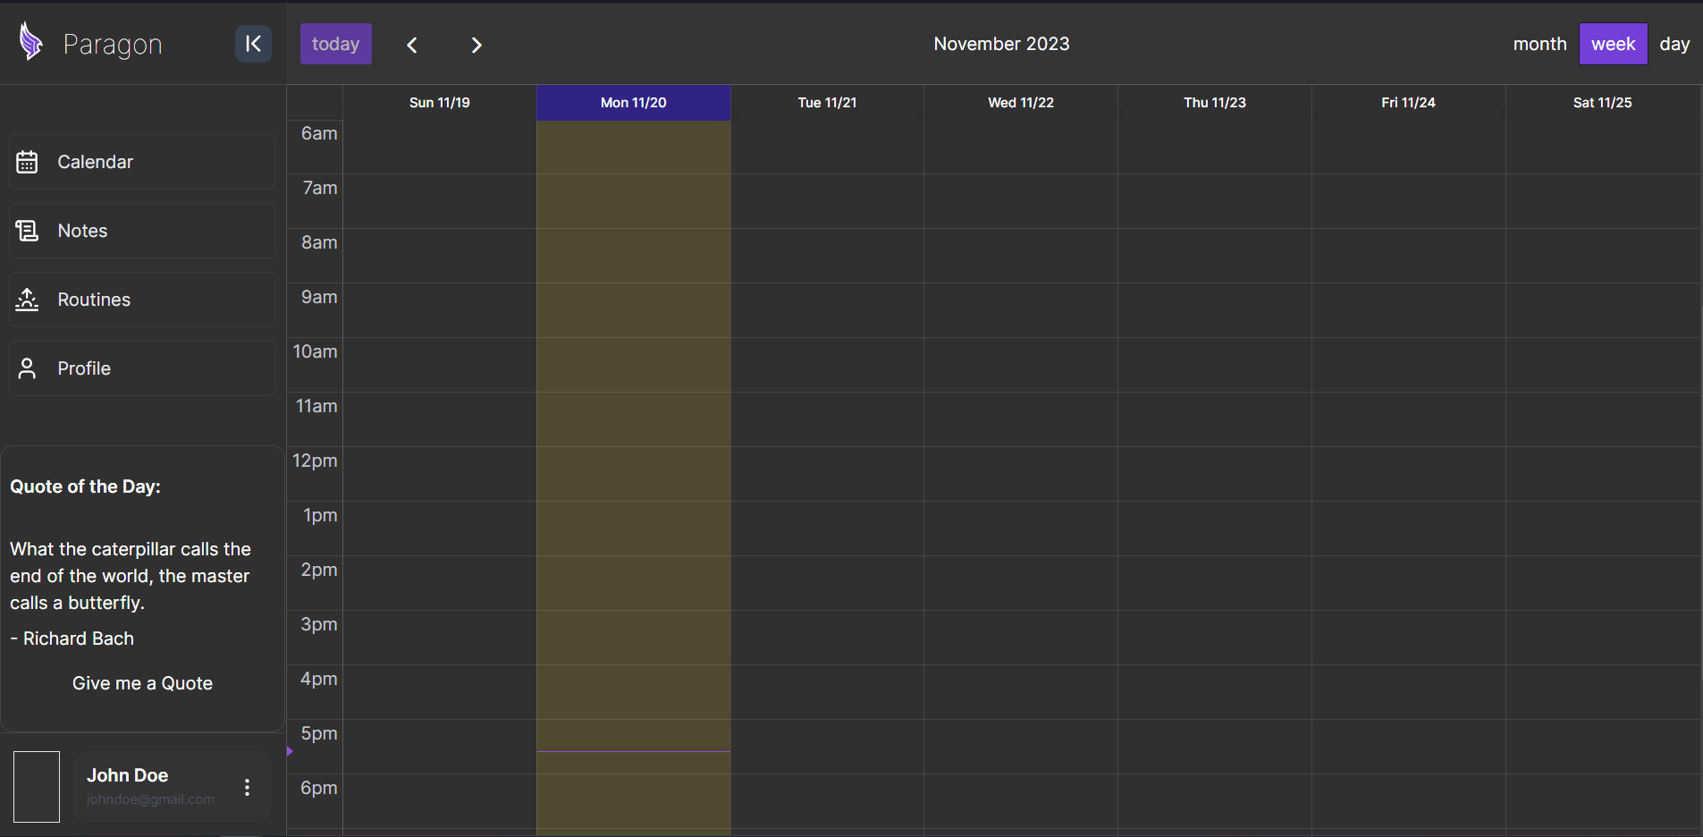Click the johndoe@gmail.com email text

click(150, 799)
